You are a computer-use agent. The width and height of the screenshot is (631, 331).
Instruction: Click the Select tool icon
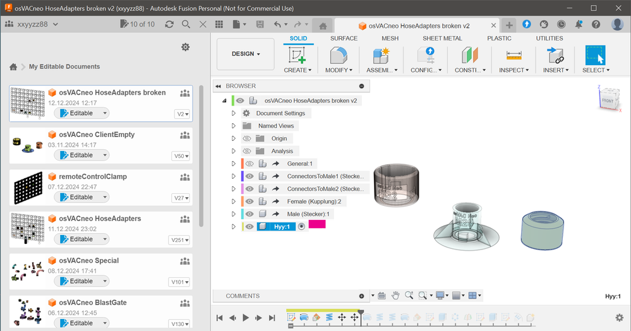tap(595, 55)
